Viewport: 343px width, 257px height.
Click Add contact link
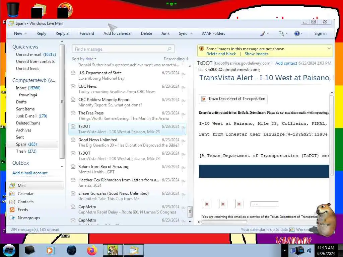pos(286,63)
